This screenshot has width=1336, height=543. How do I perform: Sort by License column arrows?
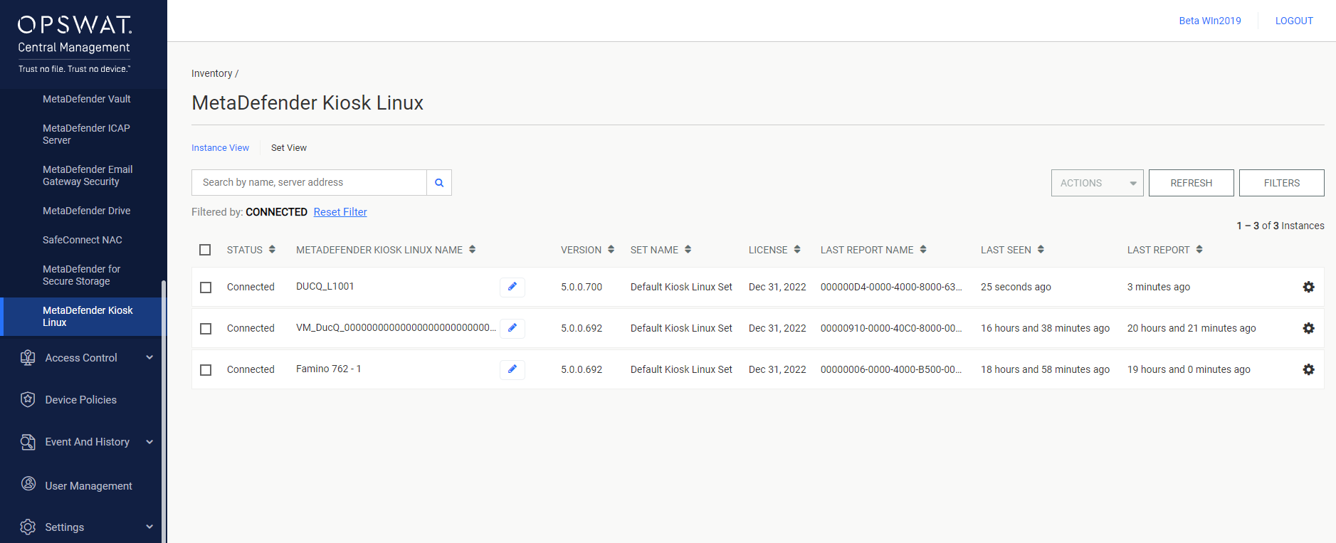click(x=797, y=250)
